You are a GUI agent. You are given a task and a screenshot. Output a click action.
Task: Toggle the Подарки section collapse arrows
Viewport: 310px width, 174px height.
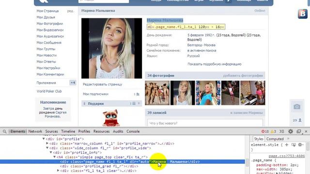pos(84,103)
